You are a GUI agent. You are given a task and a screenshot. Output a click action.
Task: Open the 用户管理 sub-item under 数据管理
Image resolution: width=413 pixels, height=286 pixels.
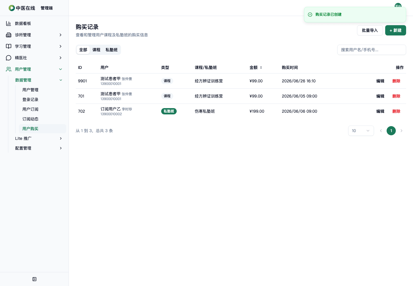point(42,90)
